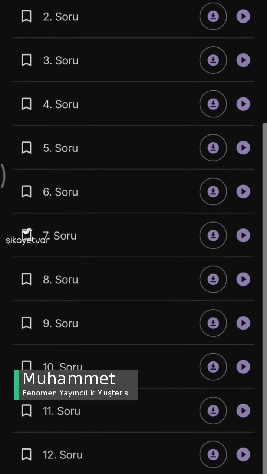This screenshot has width=267, height=474.
Task: Play the 5. Soru video
Action: 243,148
